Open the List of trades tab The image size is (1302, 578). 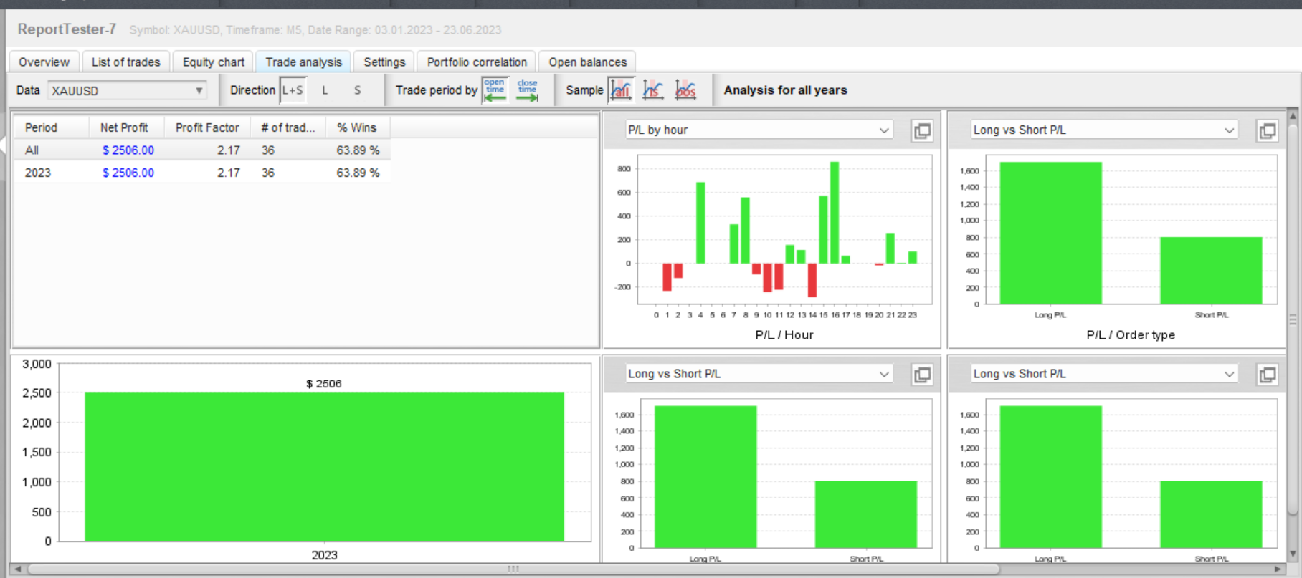[126, 62]
